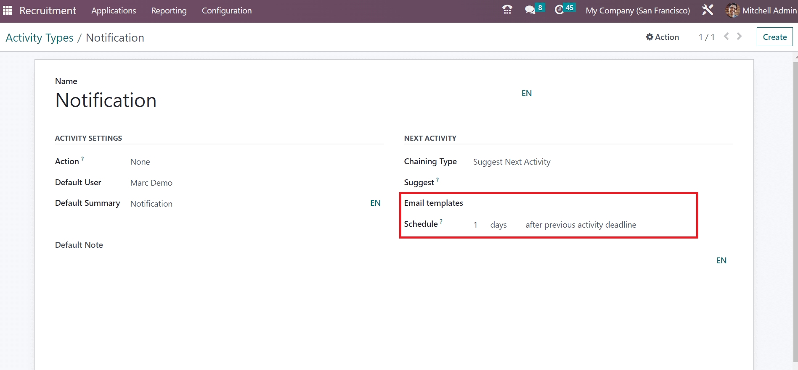798x370 pixels.
Task: Click the EN translate button beside Default Summary
Action: point(375,203)
